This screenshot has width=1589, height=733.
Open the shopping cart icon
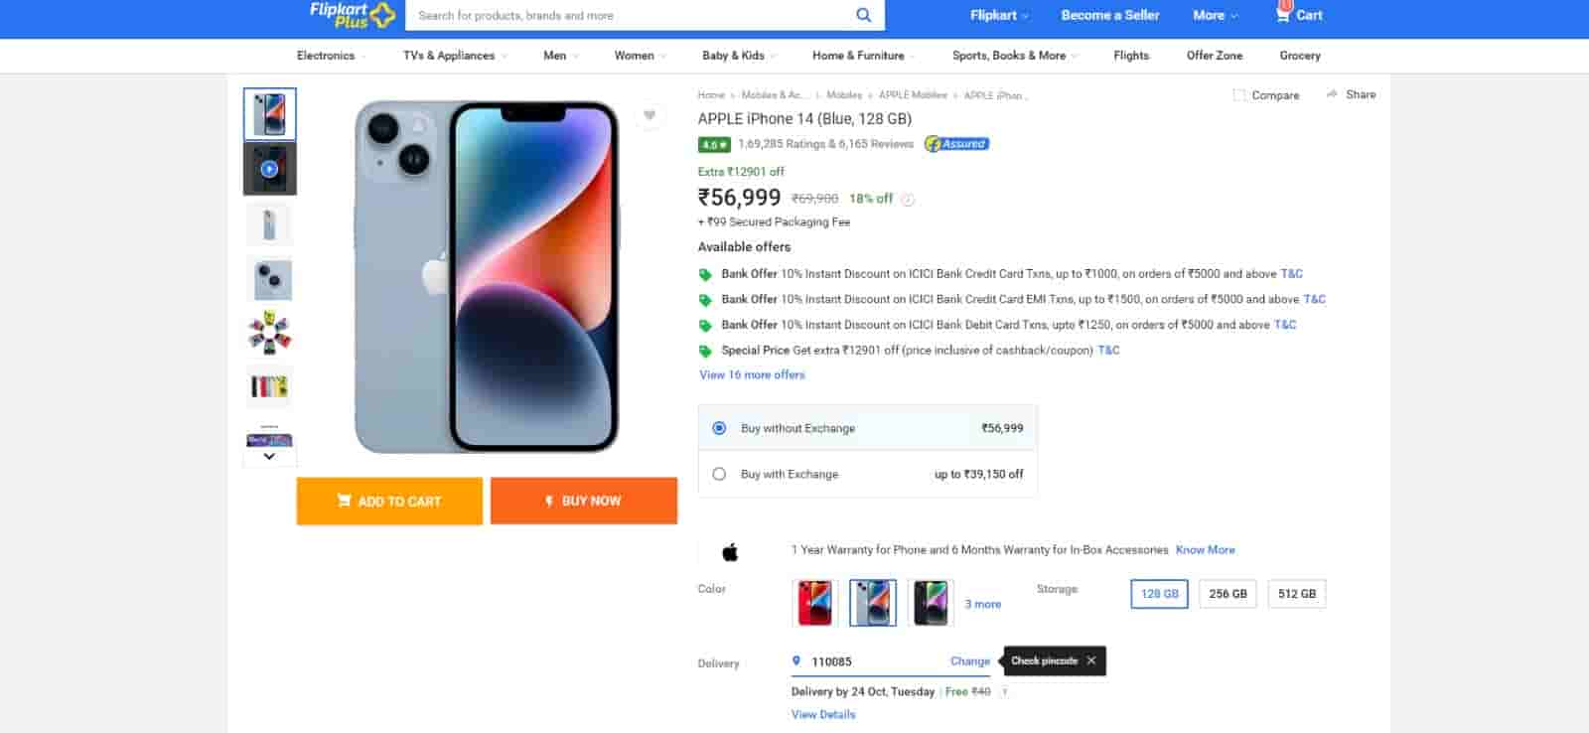[x=1284, y=14]
